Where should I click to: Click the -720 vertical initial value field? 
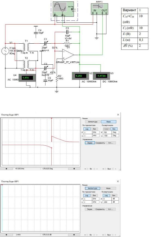(x=107, y=136)
